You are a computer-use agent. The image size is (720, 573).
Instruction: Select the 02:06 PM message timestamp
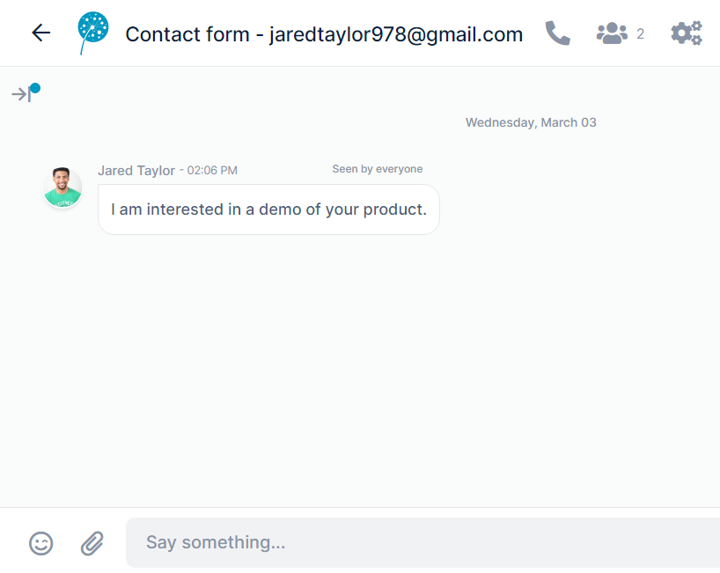[x=212, y=171]
